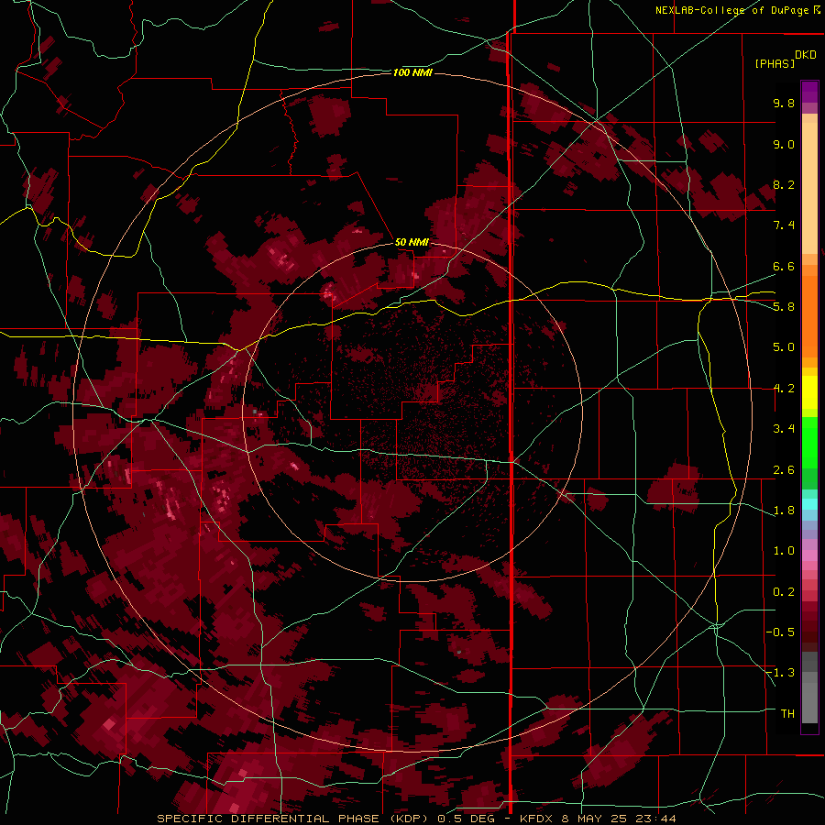Screen dimensions: 825x825
Task: Select the 9.8 scale value
Action: [784, 103]
